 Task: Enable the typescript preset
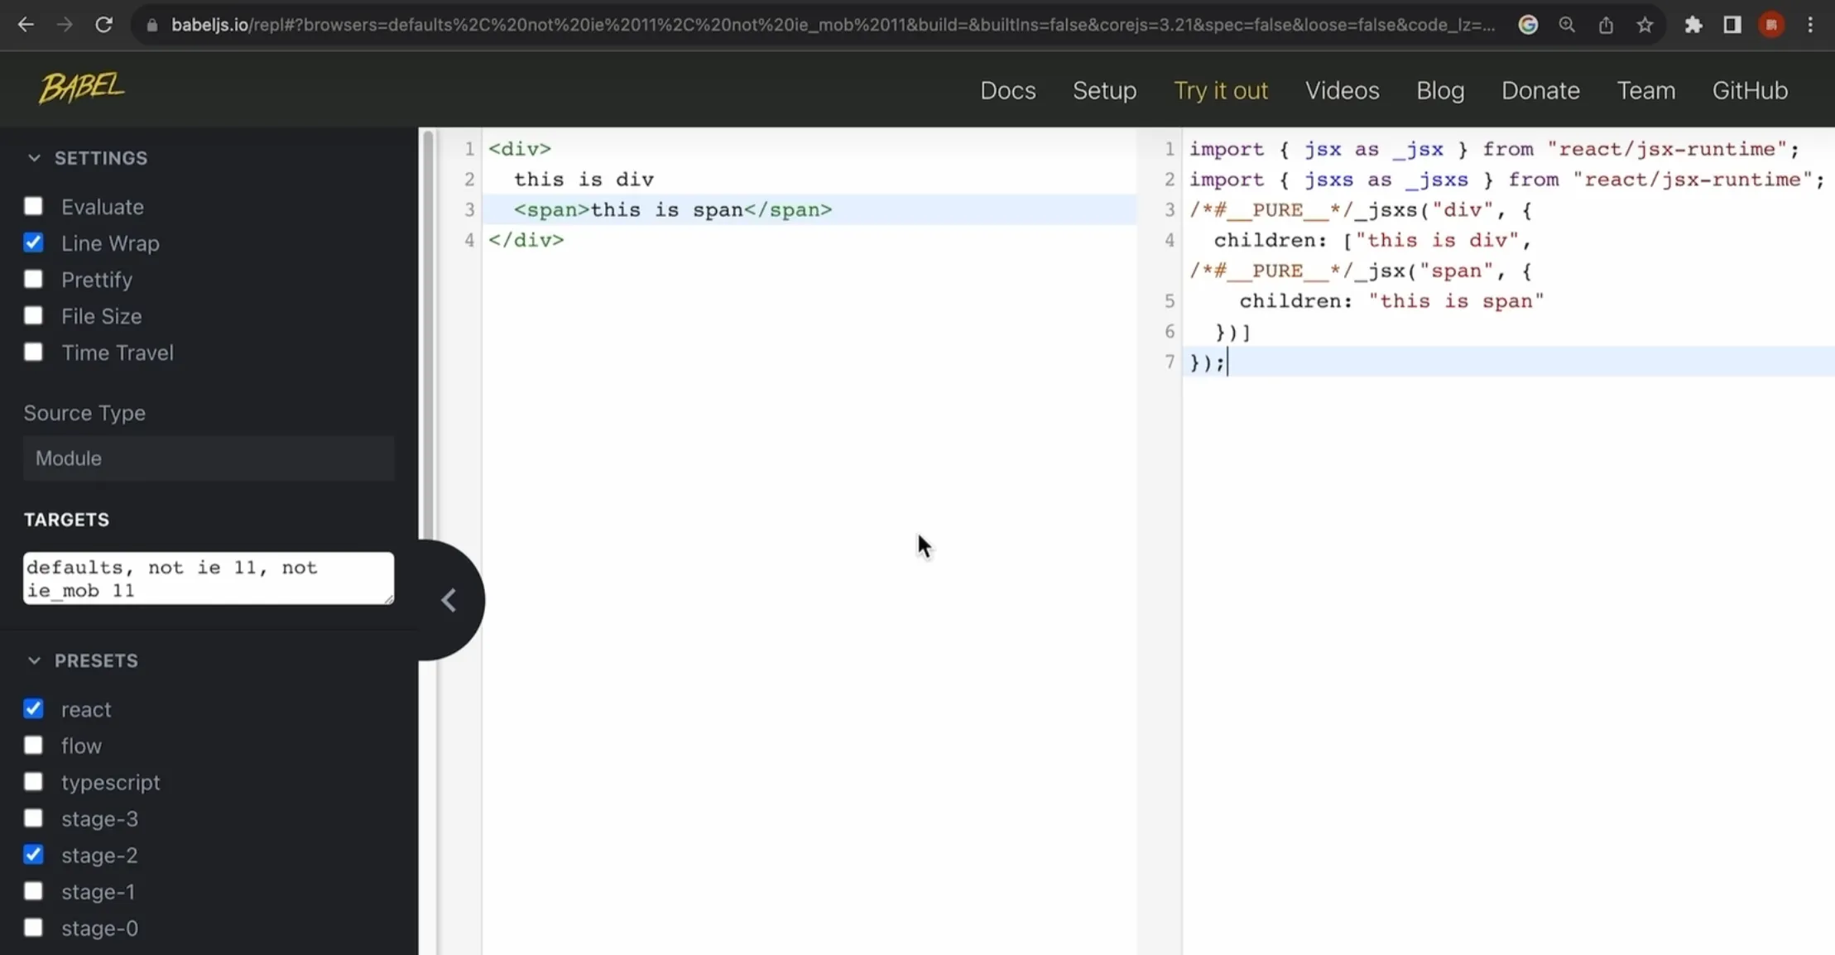(x=33, y=783)
